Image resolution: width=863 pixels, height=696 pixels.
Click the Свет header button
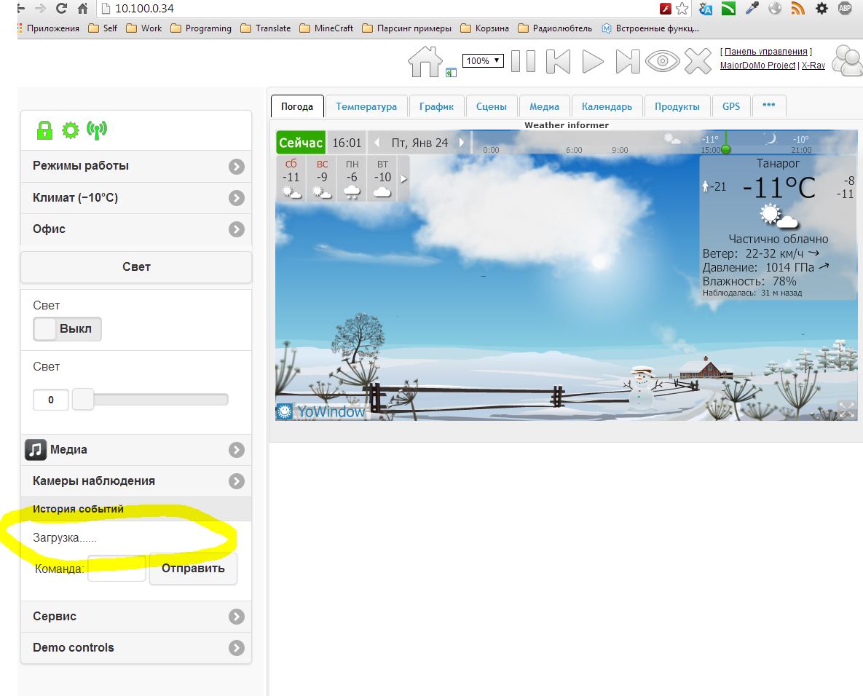[136, 267]
